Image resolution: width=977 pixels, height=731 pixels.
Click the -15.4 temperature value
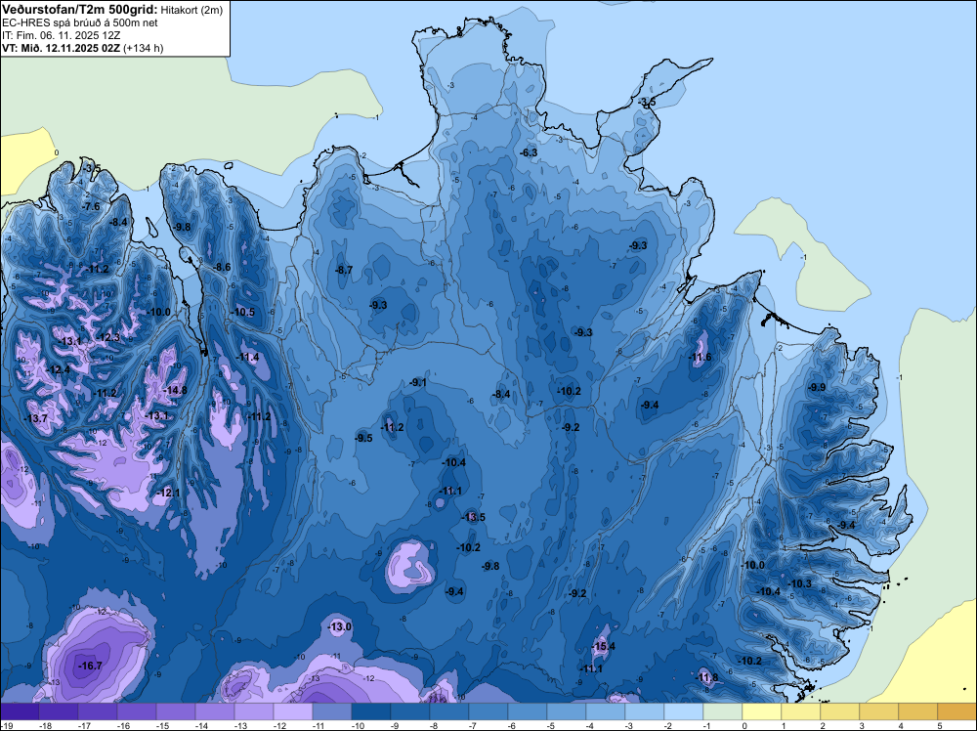click(x=603, y=646)
